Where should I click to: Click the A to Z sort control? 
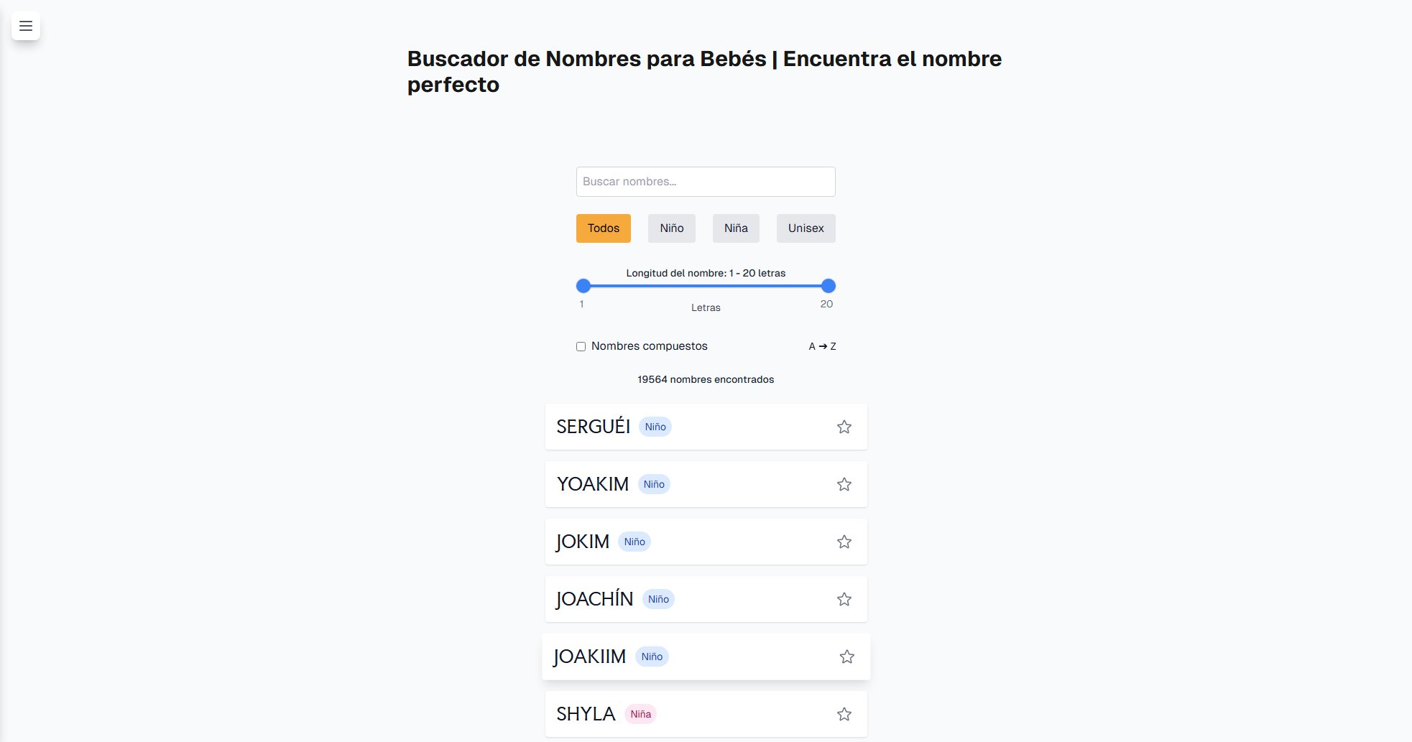tap(822, 346)
